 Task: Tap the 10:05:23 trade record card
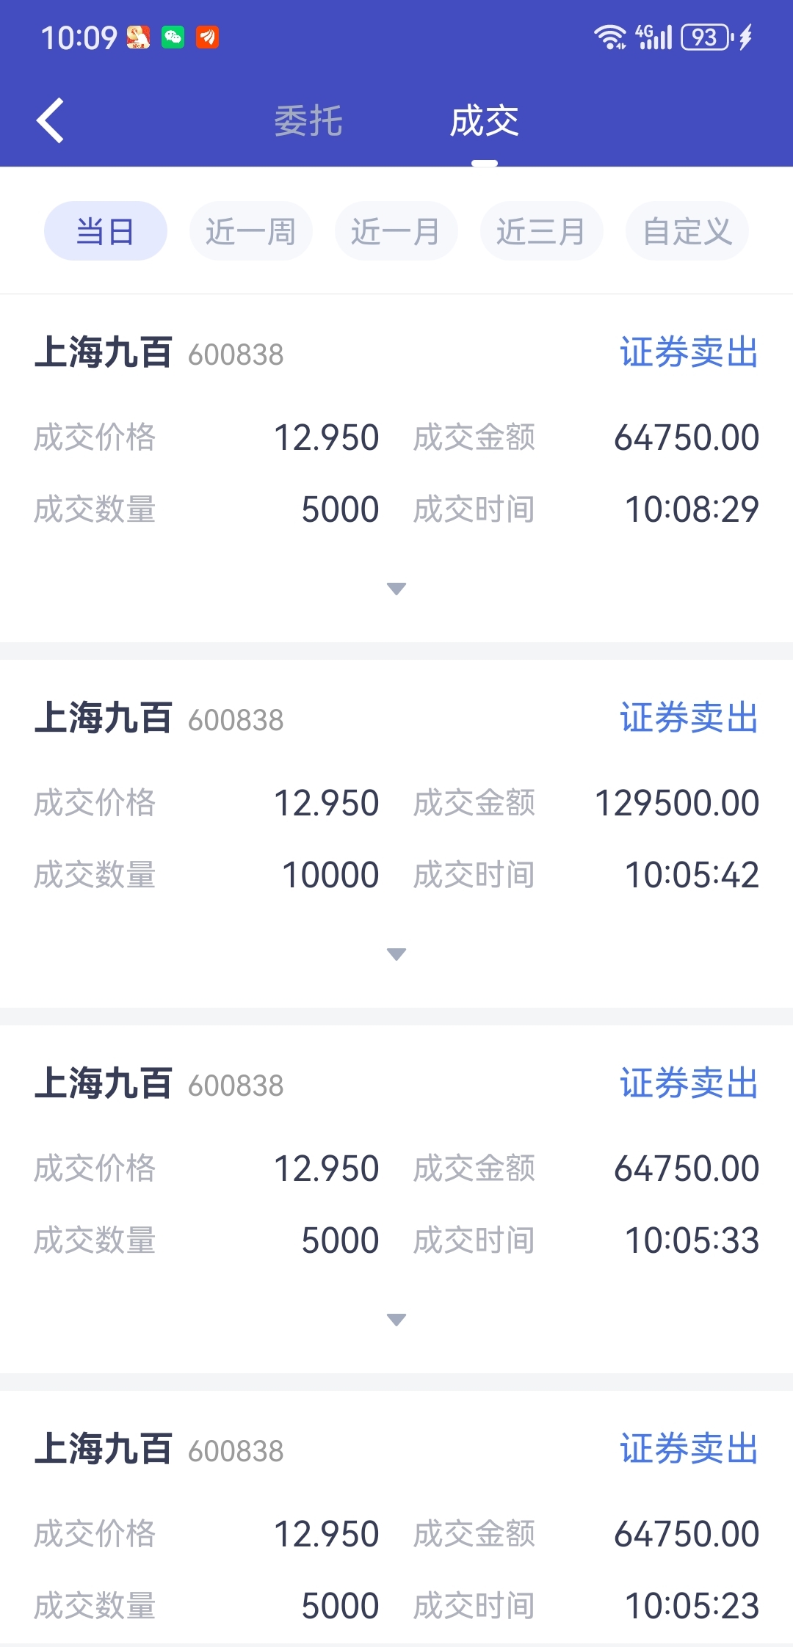[x=396, y=1519]
